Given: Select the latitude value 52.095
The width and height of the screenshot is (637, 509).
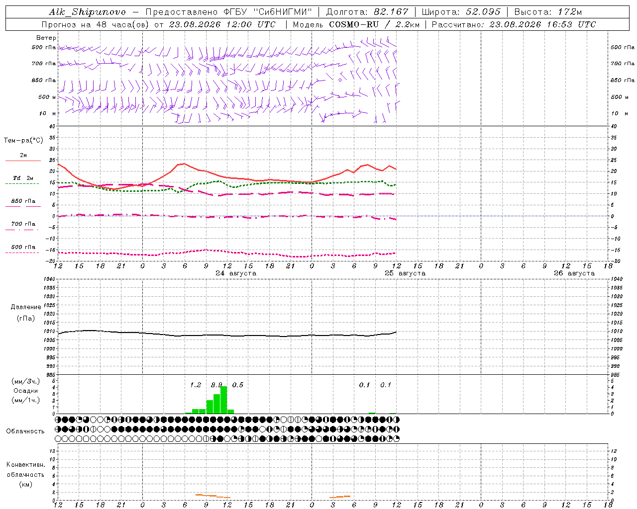Looking at the screenshot, I should (x=483, y=12).
